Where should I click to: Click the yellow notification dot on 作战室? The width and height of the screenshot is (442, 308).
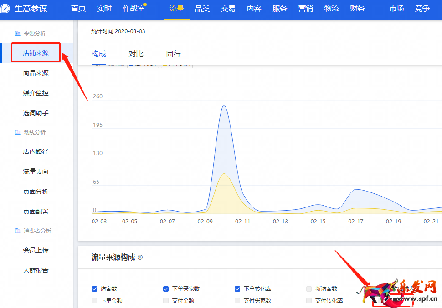(x=145, y=5)
